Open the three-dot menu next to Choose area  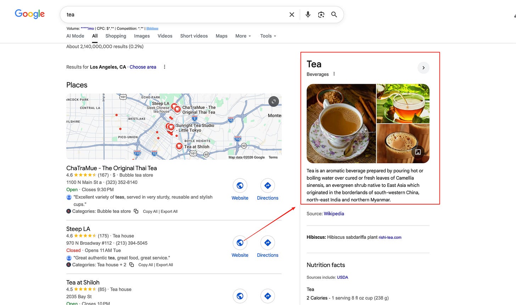(164, 67)
